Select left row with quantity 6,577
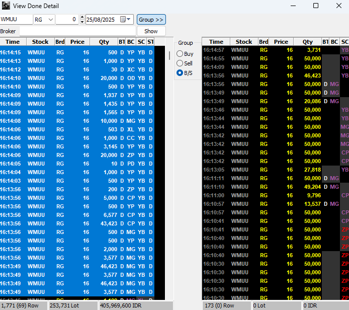 [77, 215]
